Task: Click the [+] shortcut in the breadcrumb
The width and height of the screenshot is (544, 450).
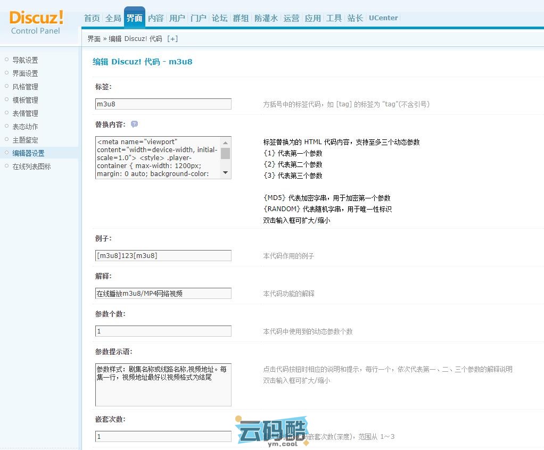Action: pos(172,39)
